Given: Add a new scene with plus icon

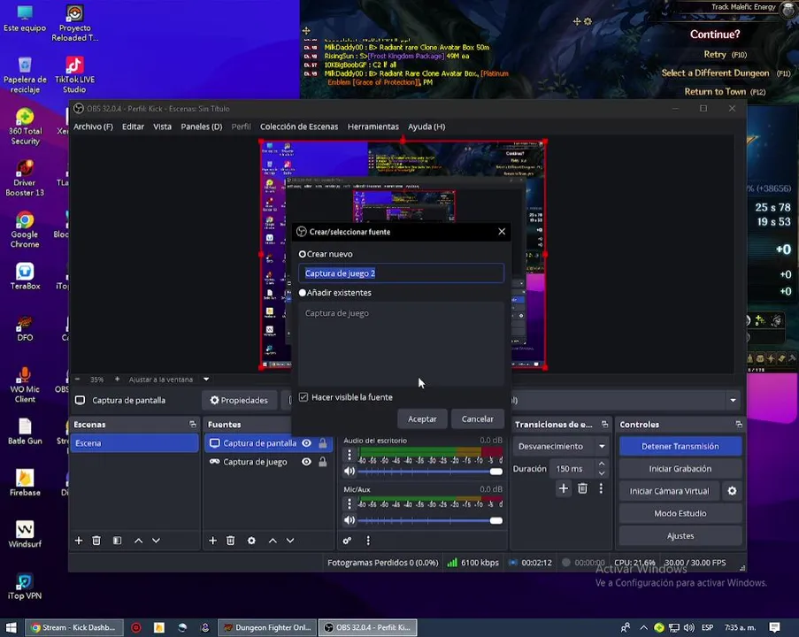Looking at the screenshot, I should coord(79,541).
